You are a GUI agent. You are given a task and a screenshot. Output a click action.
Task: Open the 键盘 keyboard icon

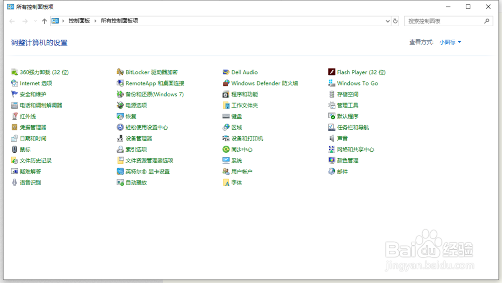(x=226, y=116)
